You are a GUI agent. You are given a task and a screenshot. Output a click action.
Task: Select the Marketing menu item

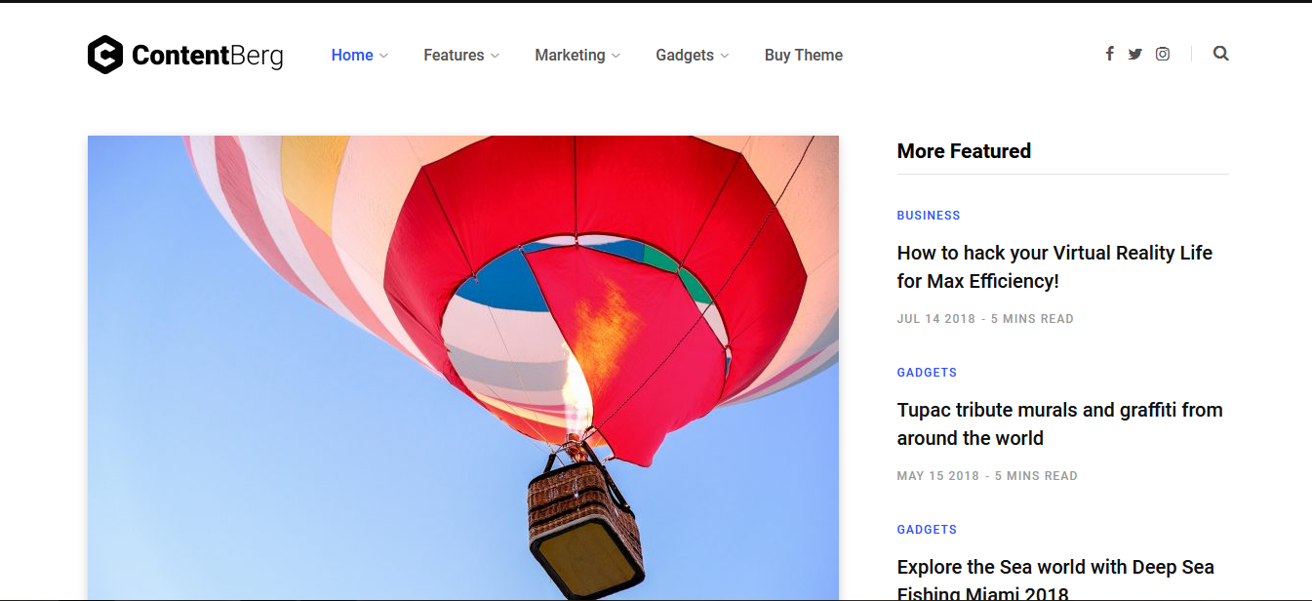(570, 55)
